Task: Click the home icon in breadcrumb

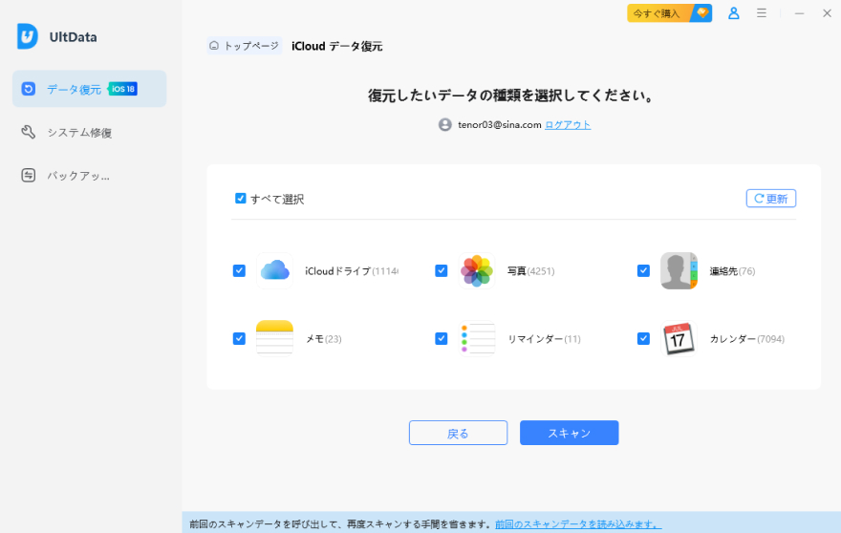Action: click(214, 46)
